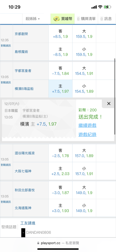This screenshot has width=116, height=252.
Task: Open the 殺姊姊 dropdown menu
Action: 33,19
